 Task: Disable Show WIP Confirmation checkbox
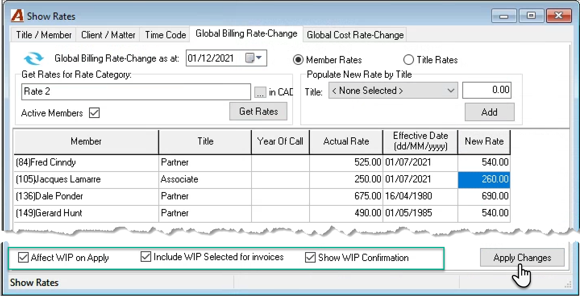pos(310,257)
